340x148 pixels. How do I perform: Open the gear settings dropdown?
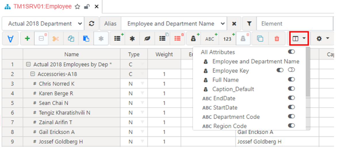coord(323,38)
